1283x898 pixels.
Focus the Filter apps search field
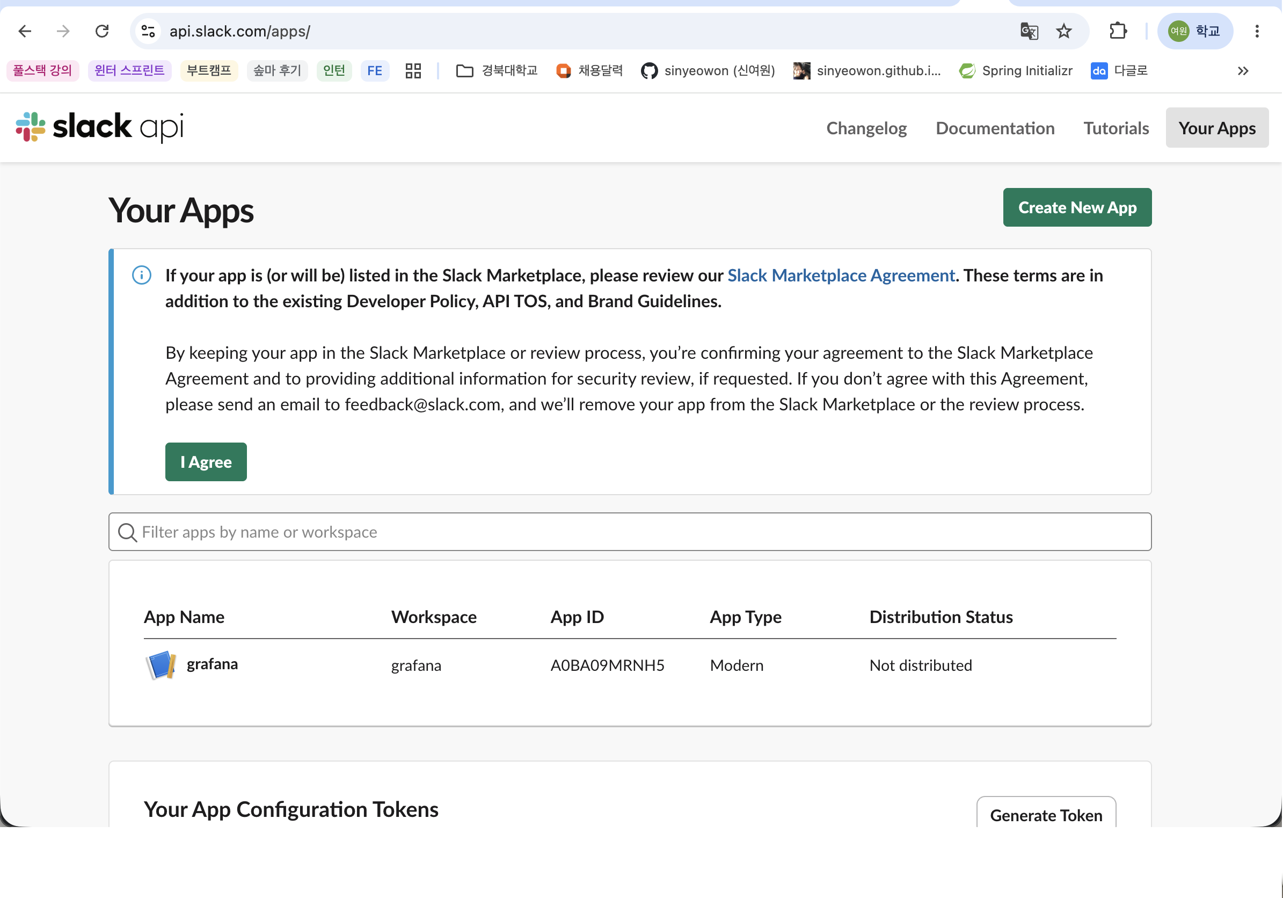click(630, 532)
